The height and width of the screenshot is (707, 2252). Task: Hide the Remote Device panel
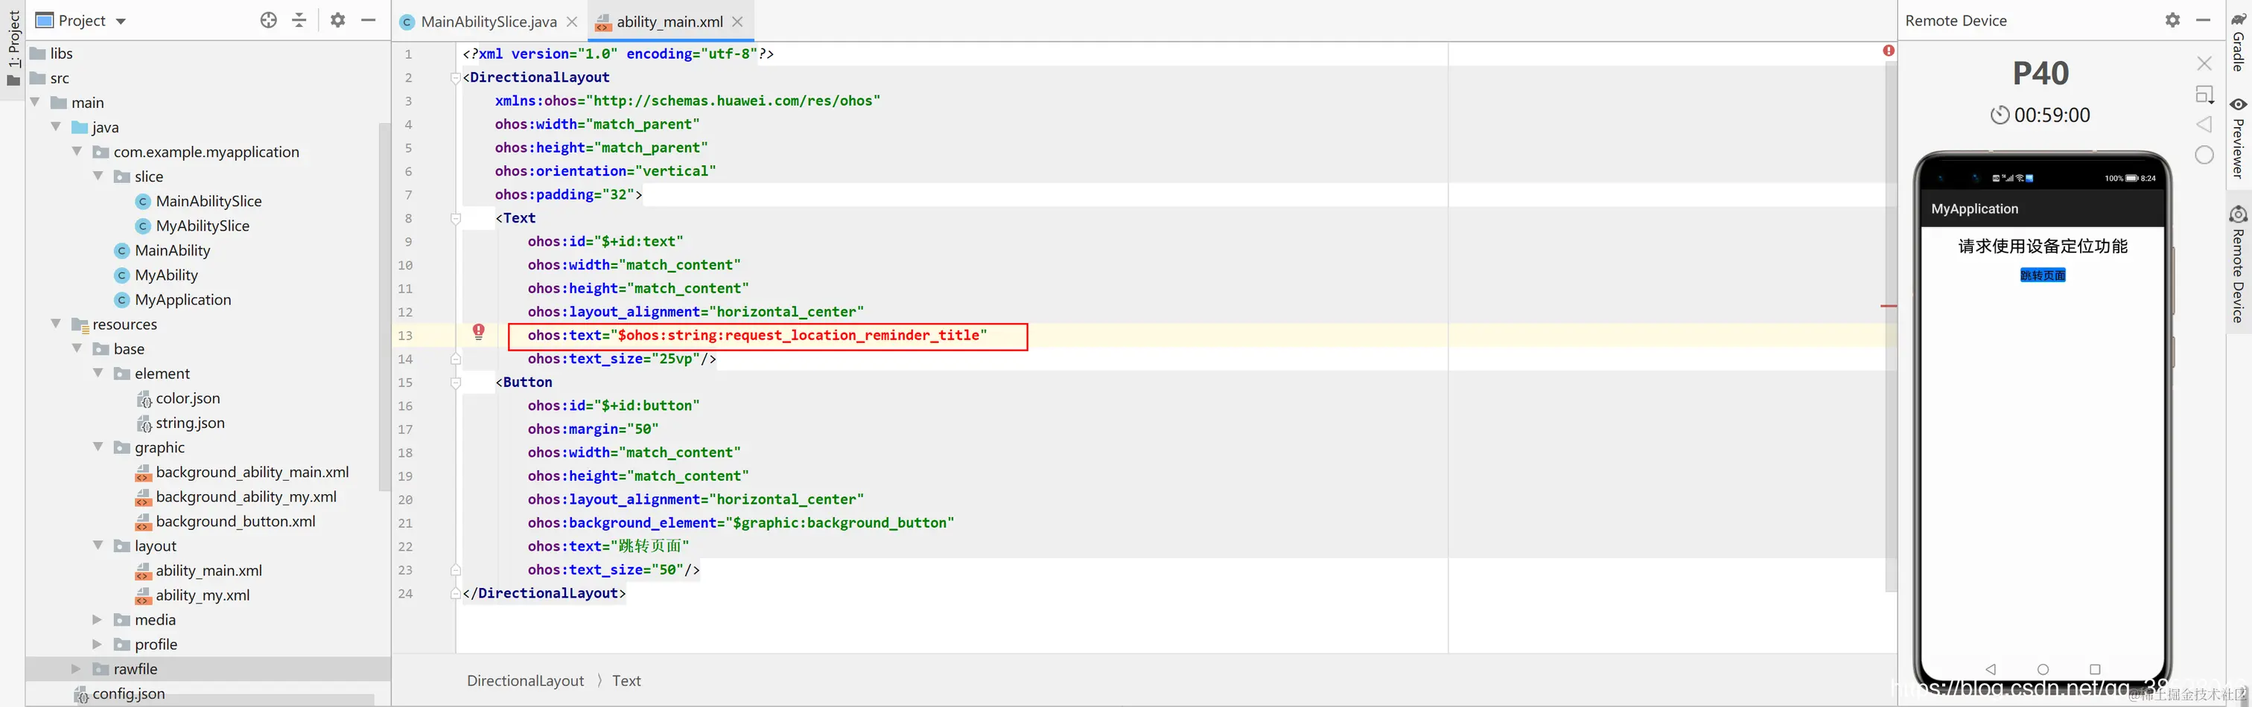point(2203,19)
